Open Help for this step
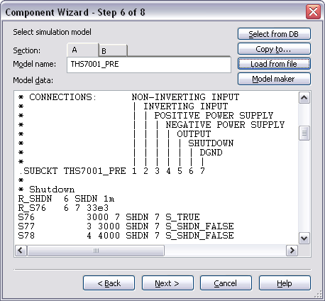325x301 pixels. coord(285,283)
